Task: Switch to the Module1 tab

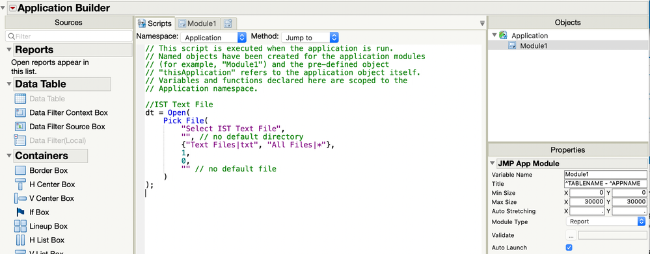Action: tap(198, 23)
